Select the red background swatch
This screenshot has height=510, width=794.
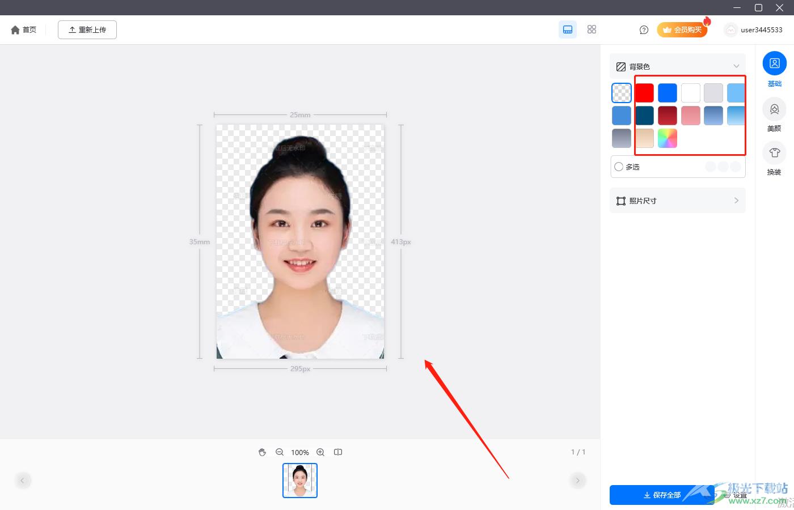point(644,93)
